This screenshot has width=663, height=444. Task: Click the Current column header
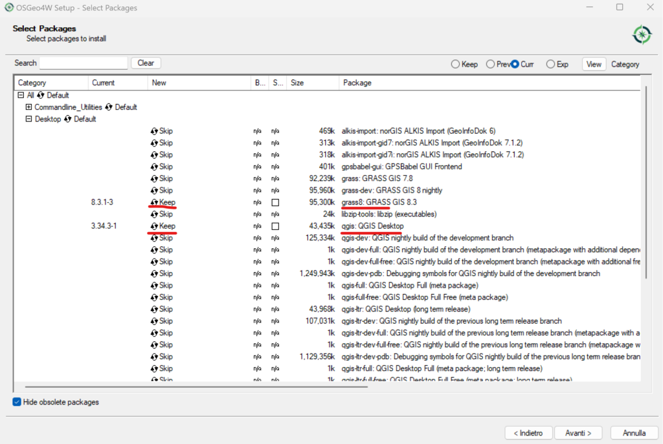pyautogui.click(x=118, y=83)
